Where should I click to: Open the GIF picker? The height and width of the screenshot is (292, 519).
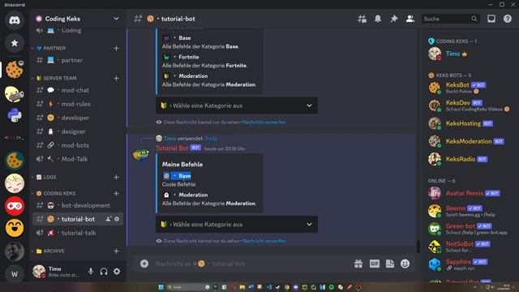click(375, 264)
